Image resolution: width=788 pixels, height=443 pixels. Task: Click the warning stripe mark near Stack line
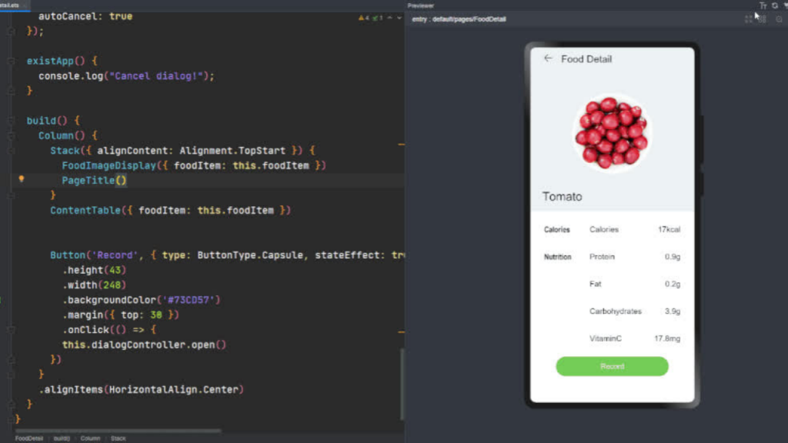[401, 145]
